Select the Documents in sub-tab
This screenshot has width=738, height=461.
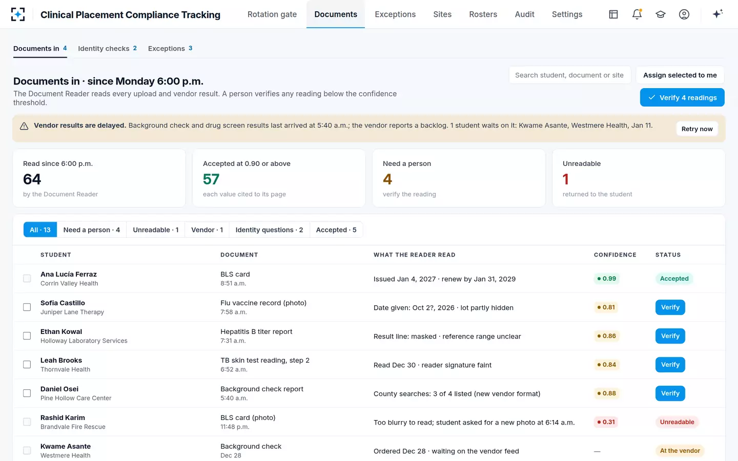click(40, 49)
